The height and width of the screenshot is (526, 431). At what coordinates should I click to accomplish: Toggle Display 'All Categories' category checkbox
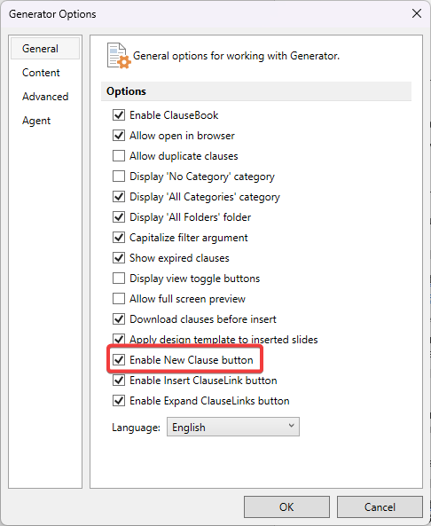pyautogui.click(x=119, y=197)
